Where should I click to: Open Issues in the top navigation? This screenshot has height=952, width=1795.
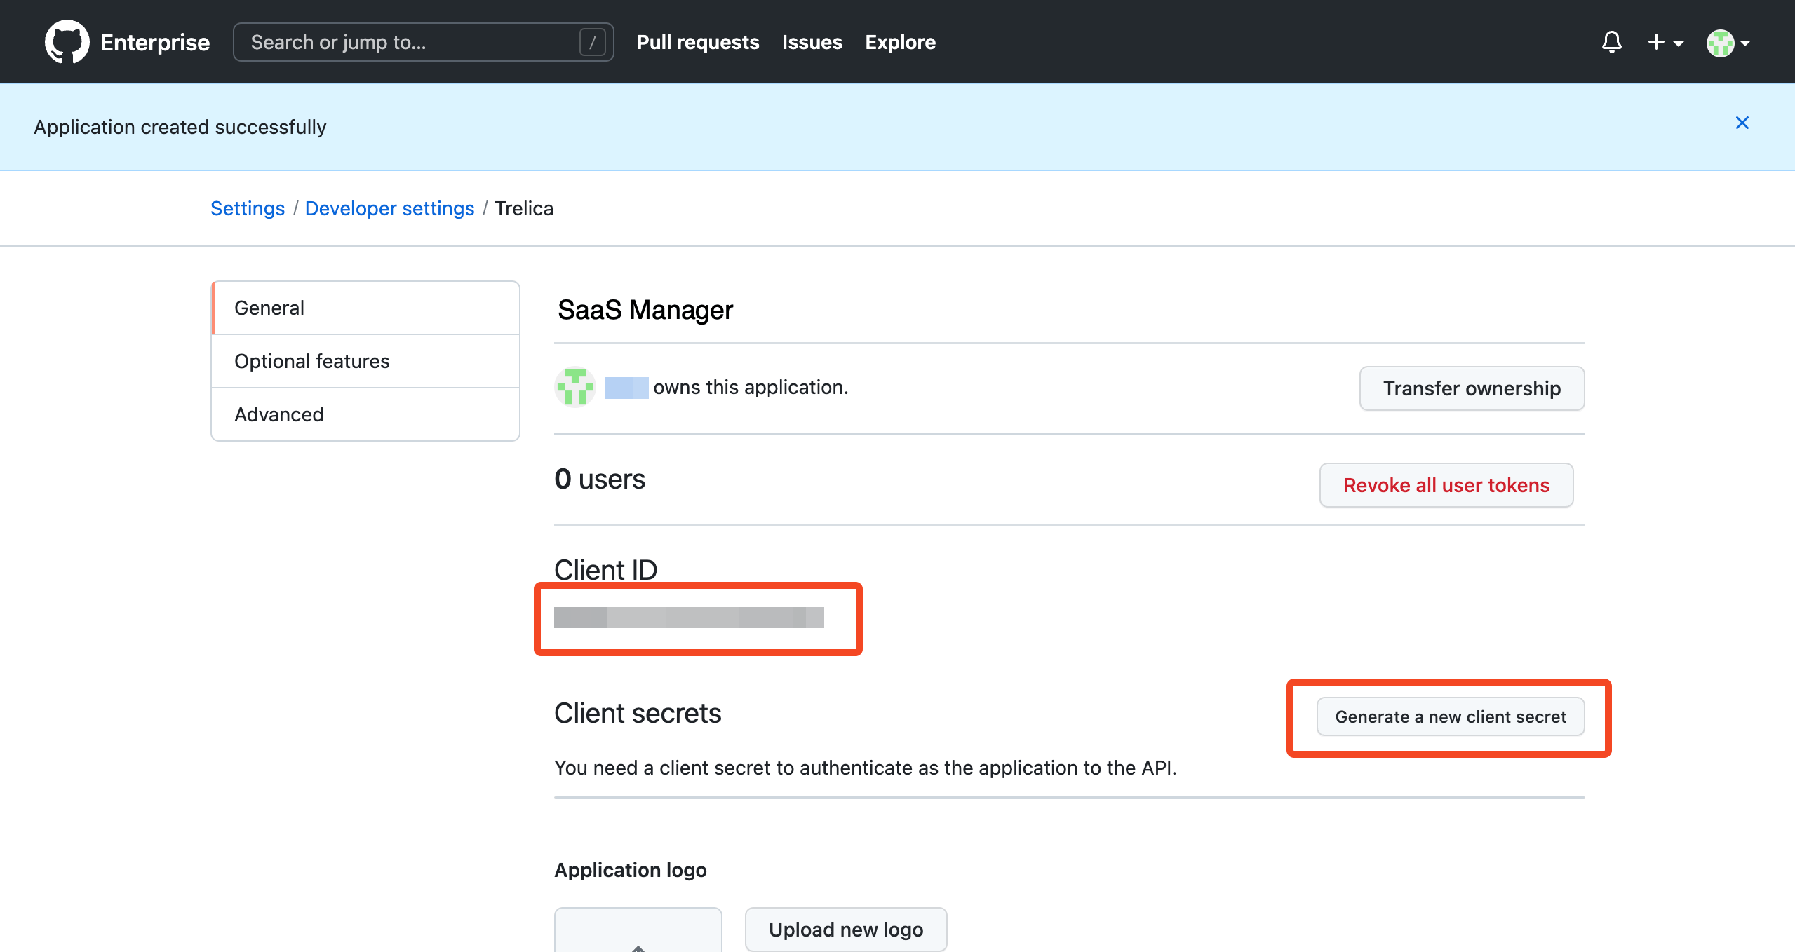pyautogui.click(x=812, y=42)
